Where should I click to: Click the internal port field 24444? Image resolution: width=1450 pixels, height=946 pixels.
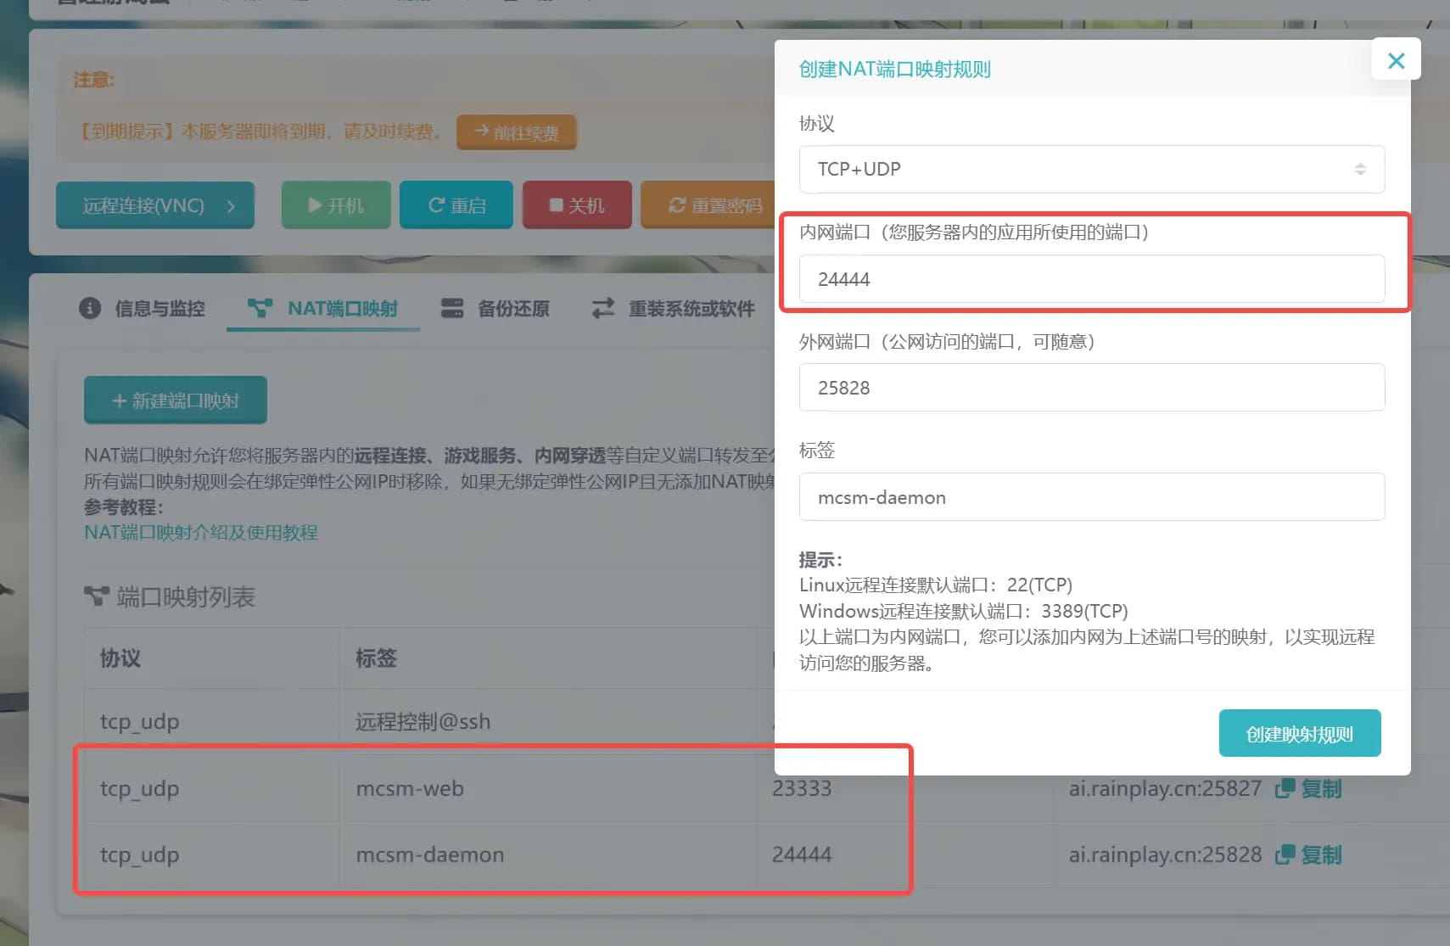(1092, 278)
